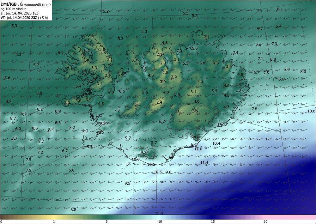This screenshot has height=224, width=316.
Task: Click the 10.6 value at the right edge
Action: (x=311, y=111)
